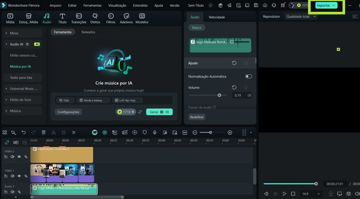Toggle the timeline link chain icon
Screen dimensions: 360x199
point(7,142)
